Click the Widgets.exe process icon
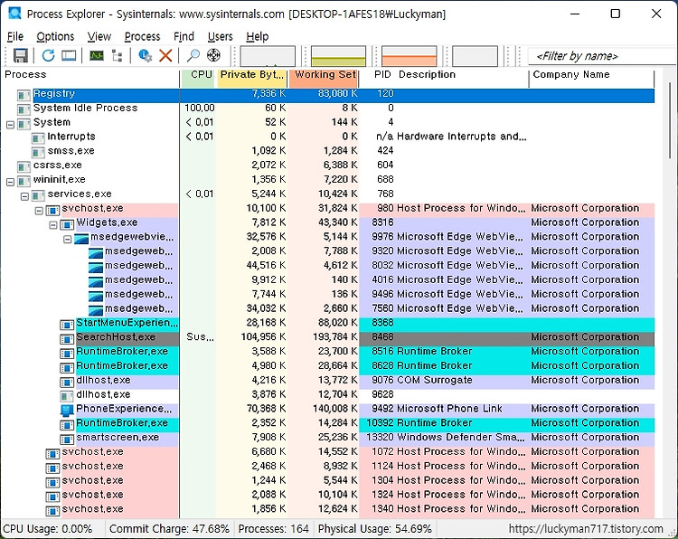Image resolution: width=678 pixels, height=539 pixels. (67, 223)
